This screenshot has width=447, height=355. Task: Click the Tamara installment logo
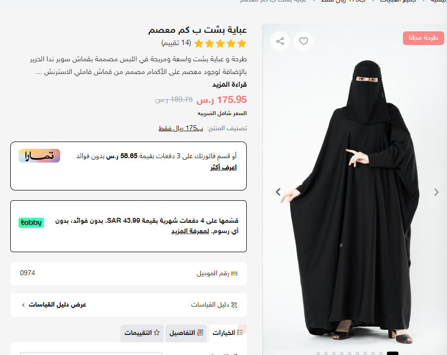[x=39, y=156]
